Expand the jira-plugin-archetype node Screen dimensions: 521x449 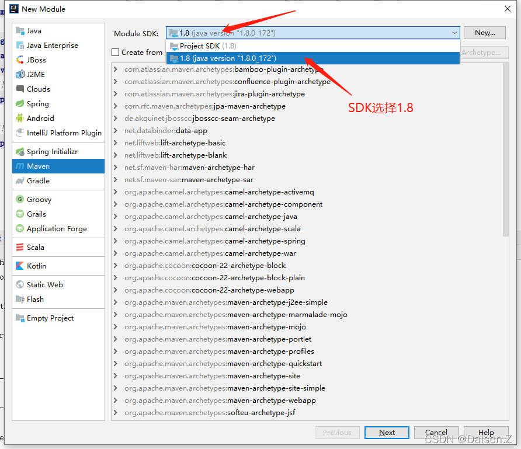tap(115, 94)
